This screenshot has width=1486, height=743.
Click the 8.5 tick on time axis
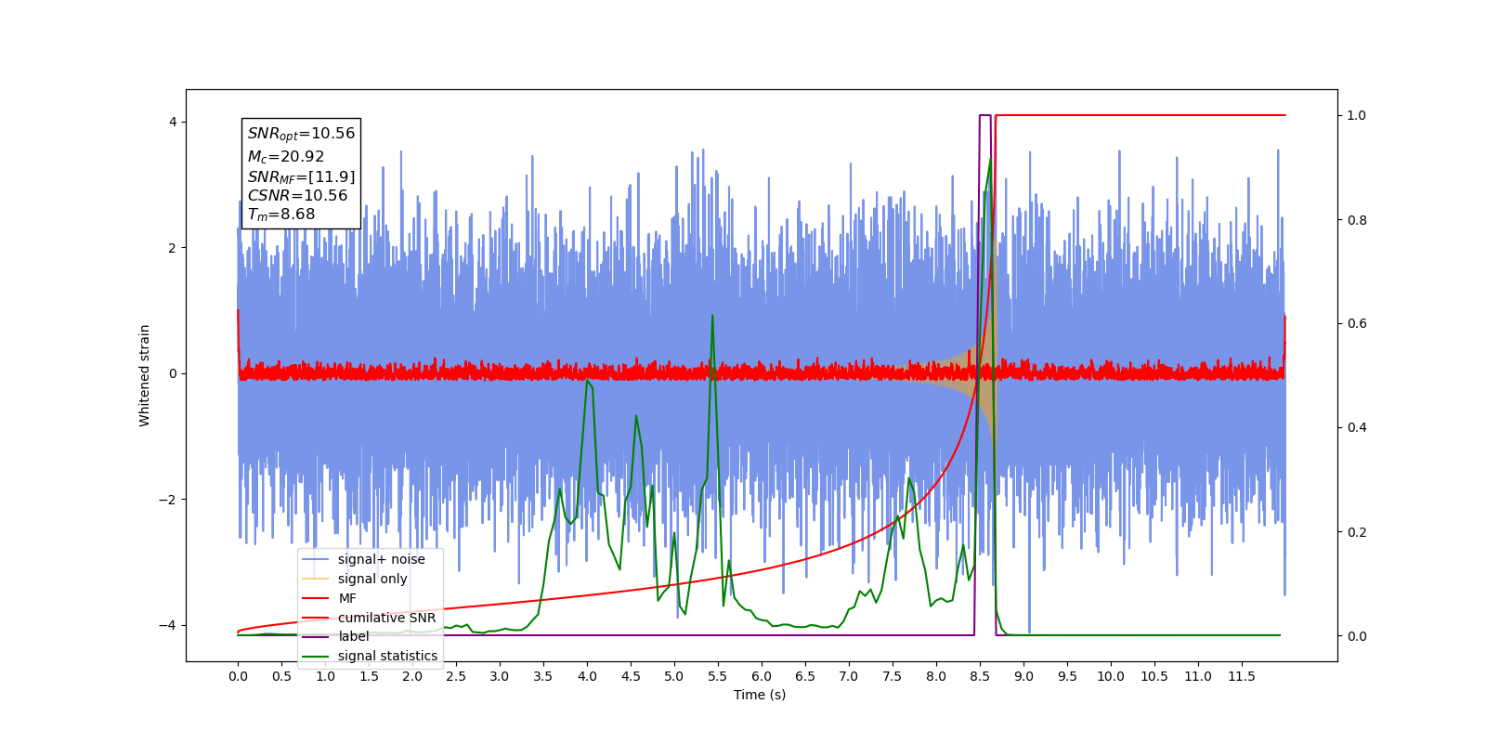[980, 676]
